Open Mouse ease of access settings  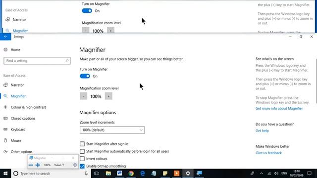coord(16,140)
